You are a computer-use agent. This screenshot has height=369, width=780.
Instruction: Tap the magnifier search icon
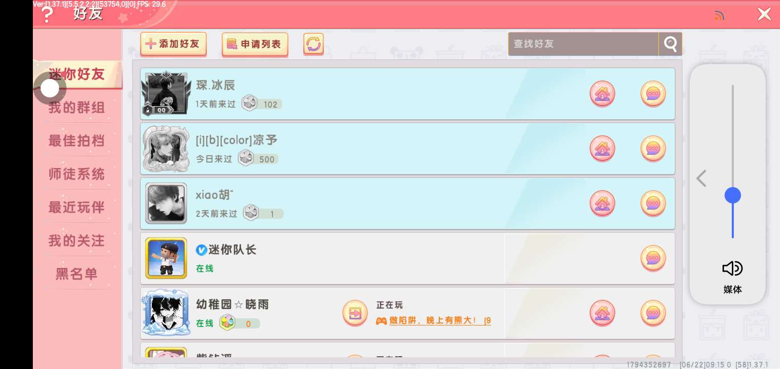[x=670, y=44]
